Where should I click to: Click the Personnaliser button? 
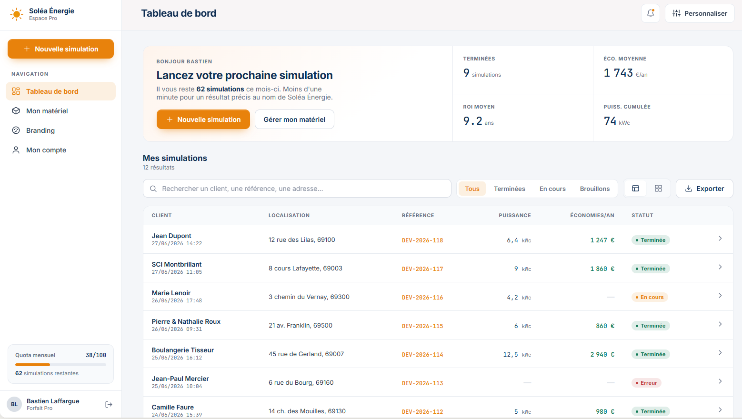pyautogui.click(x=700, y=13)
